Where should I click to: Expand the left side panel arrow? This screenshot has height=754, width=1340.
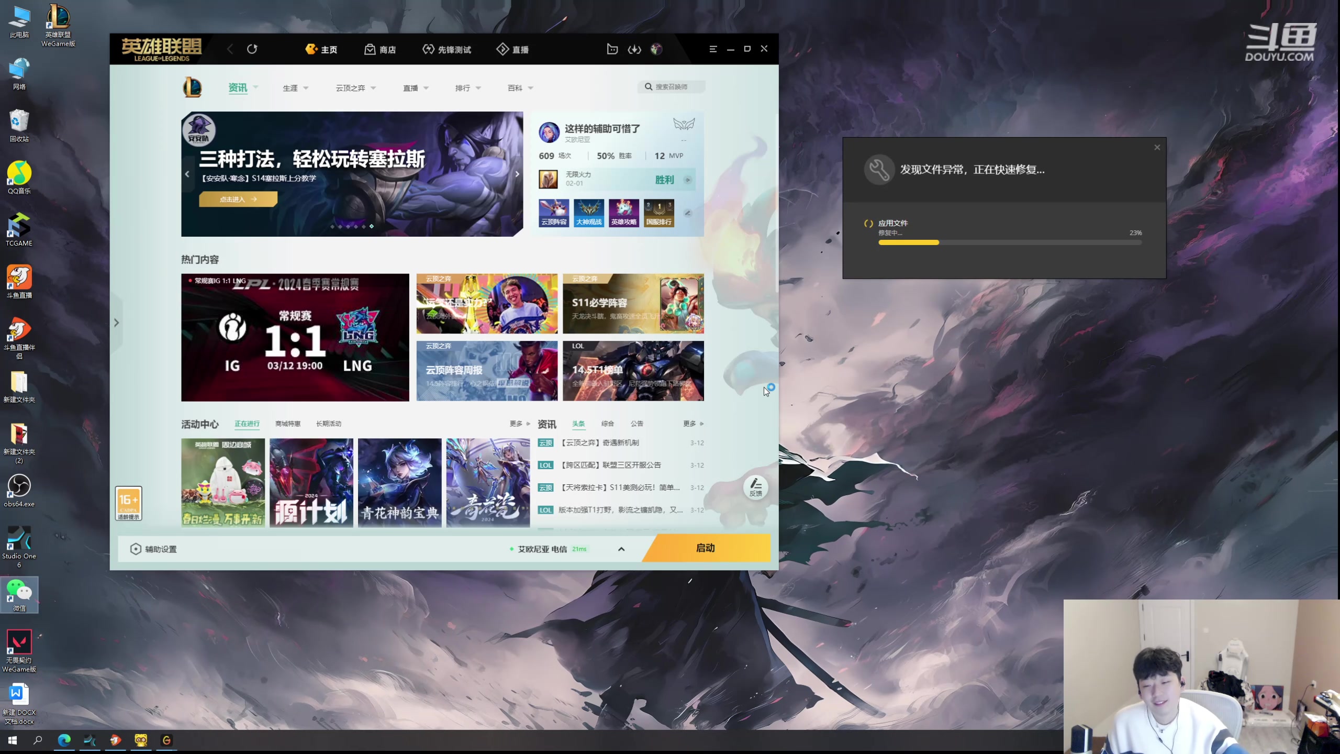[x=116, y=323]
